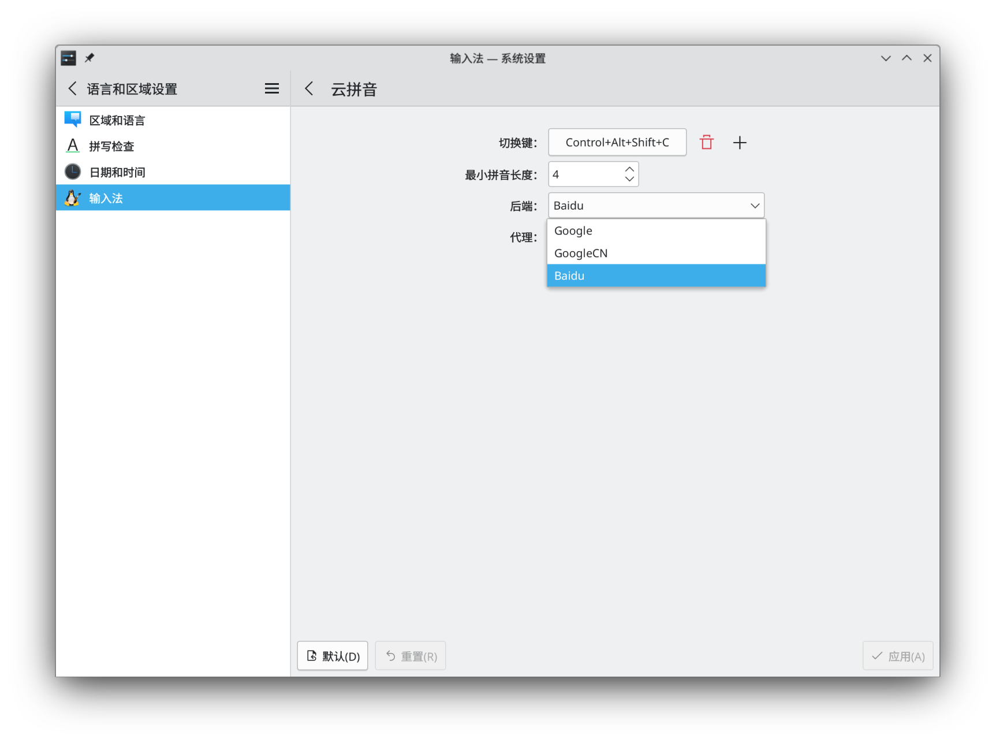Click the plus icon to add a shortcut
Image resolution: width=996 pixels, height=743 pixels.
click(740, 142)
